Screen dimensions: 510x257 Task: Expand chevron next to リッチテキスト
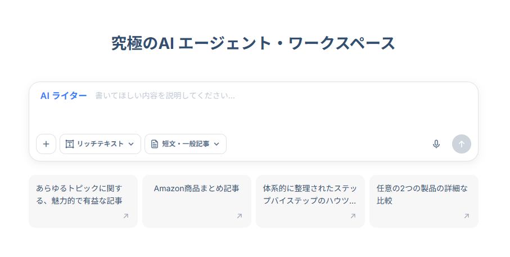131,144
